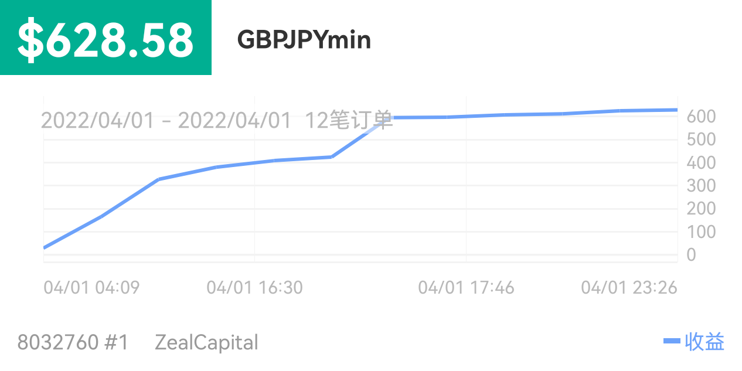Viewport: 742px width, 371px height.
Task: Open the ZealCapital broker name
Action: 206,342
